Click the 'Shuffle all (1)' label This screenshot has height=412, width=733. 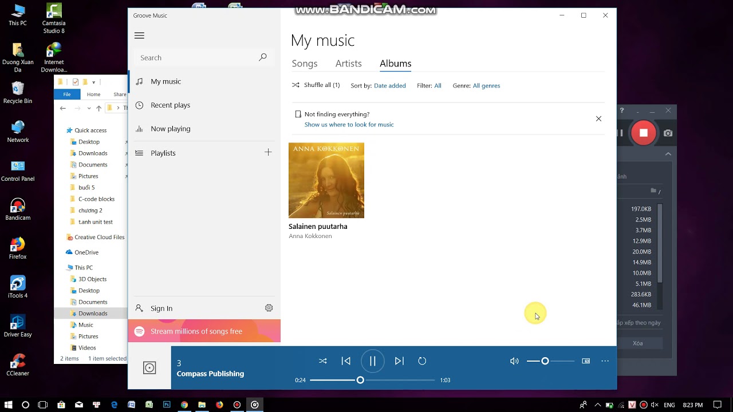[322, 85]
